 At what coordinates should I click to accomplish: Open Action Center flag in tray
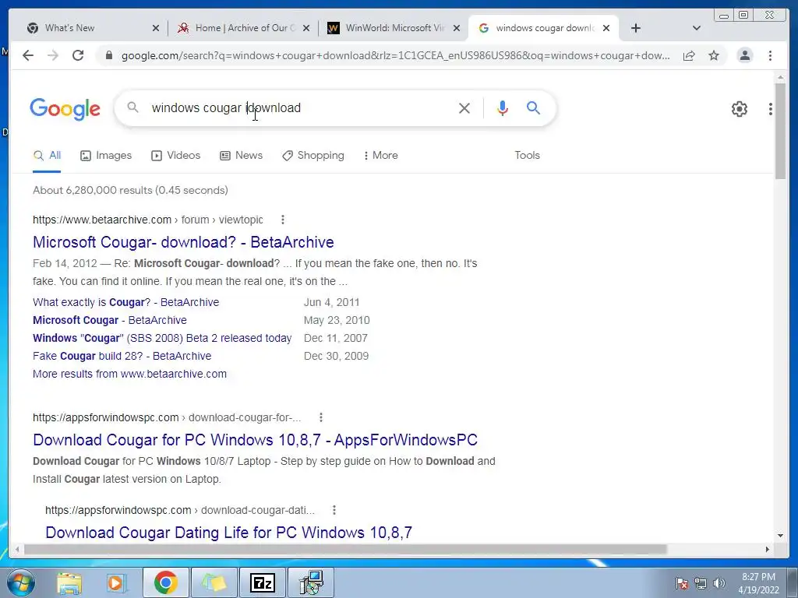[x=682, y=583]
